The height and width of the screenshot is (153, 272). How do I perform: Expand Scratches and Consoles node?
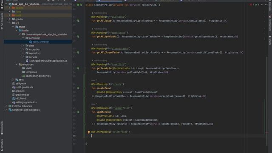[x=6, y=110]
